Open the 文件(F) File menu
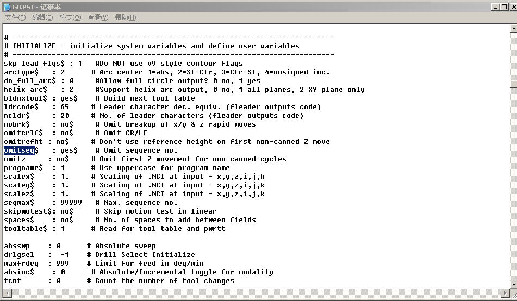The width and height of the screenshot is (517, 301). click(x=15, y=17)
